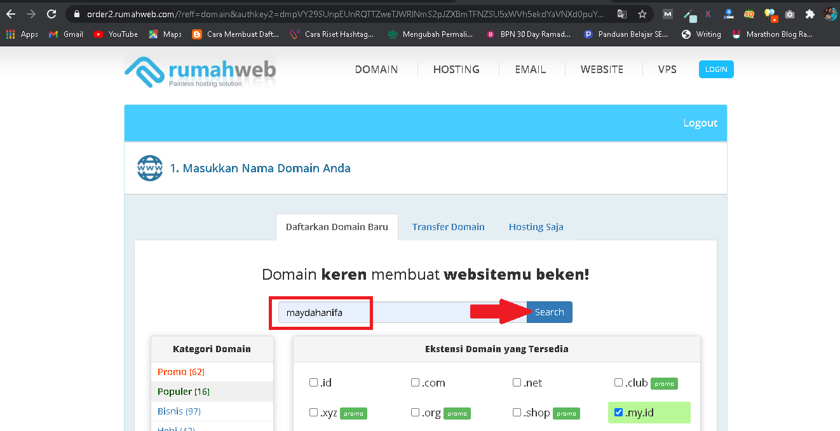Check the .club extension checkbox
Viewport: 840px width, 431px height.
tap(618, 383)
